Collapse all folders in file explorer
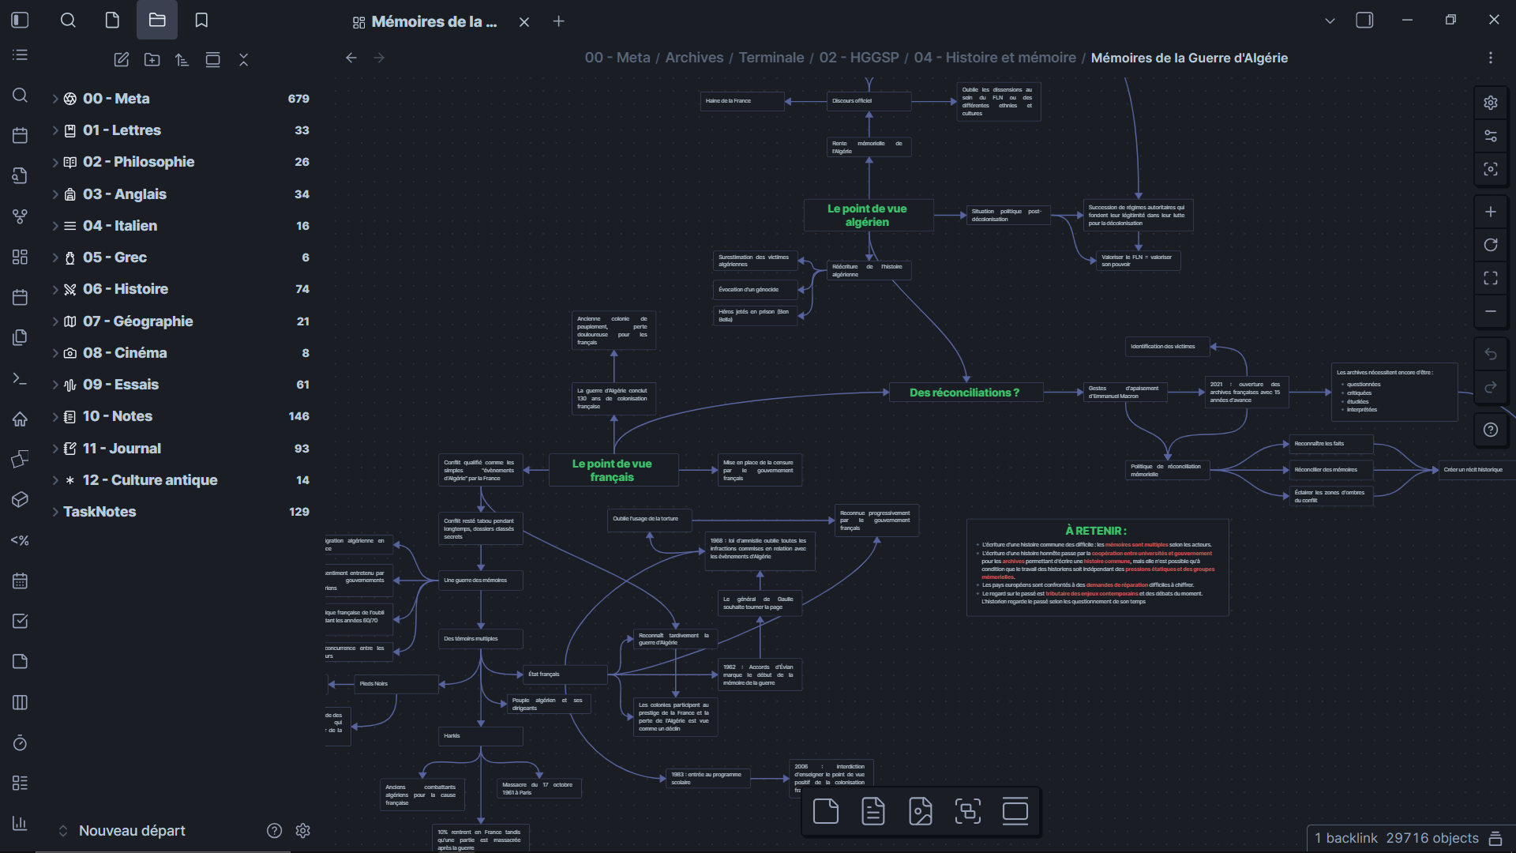 tap(243, 59)
